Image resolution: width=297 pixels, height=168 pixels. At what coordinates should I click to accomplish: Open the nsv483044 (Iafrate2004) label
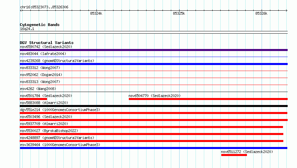tap(43, 54)
